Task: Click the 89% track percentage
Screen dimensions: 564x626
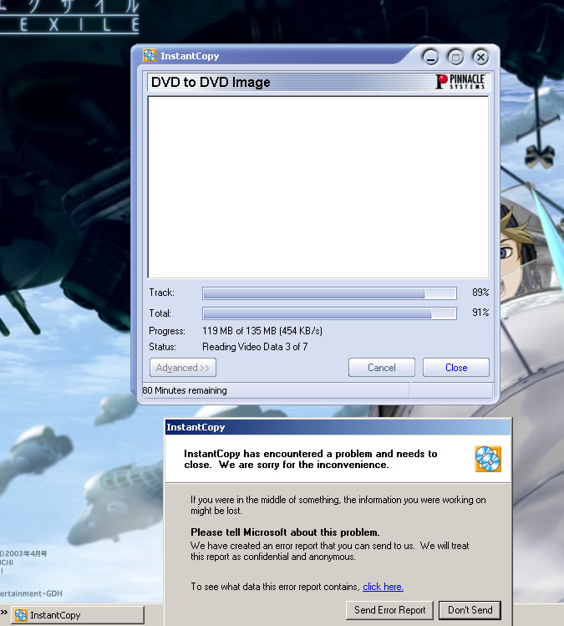Action: 480,293
